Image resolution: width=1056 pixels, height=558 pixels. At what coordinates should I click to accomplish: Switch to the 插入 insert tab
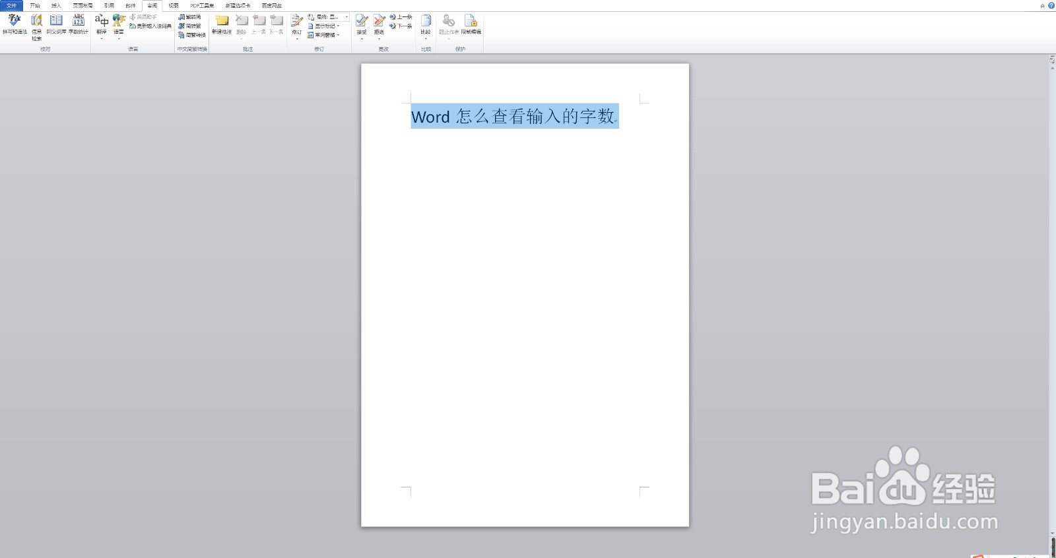[56, 5]
